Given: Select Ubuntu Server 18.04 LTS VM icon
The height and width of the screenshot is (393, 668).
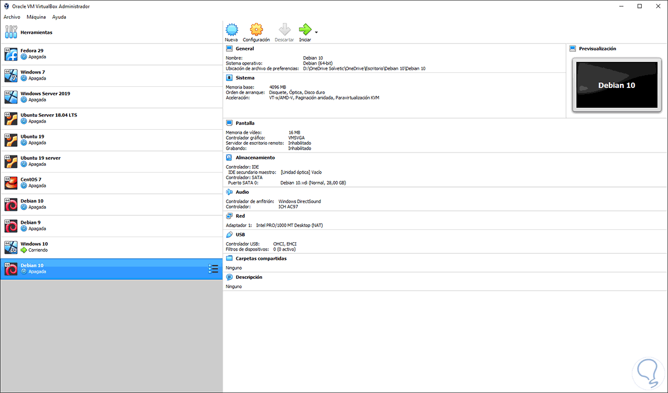Looking at the screenshot, I should (x=11, y=118).
